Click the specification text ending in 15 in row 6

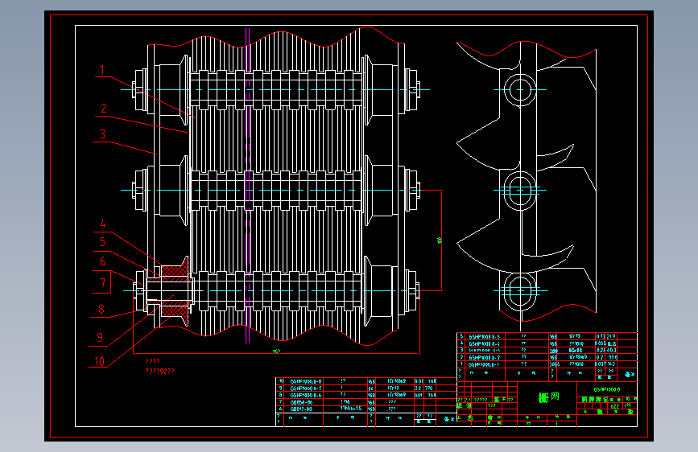351,409
